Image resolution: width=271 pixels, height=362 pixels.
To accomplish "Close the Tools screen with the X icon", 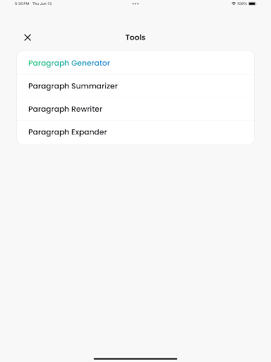I will [x=28, y=37].
